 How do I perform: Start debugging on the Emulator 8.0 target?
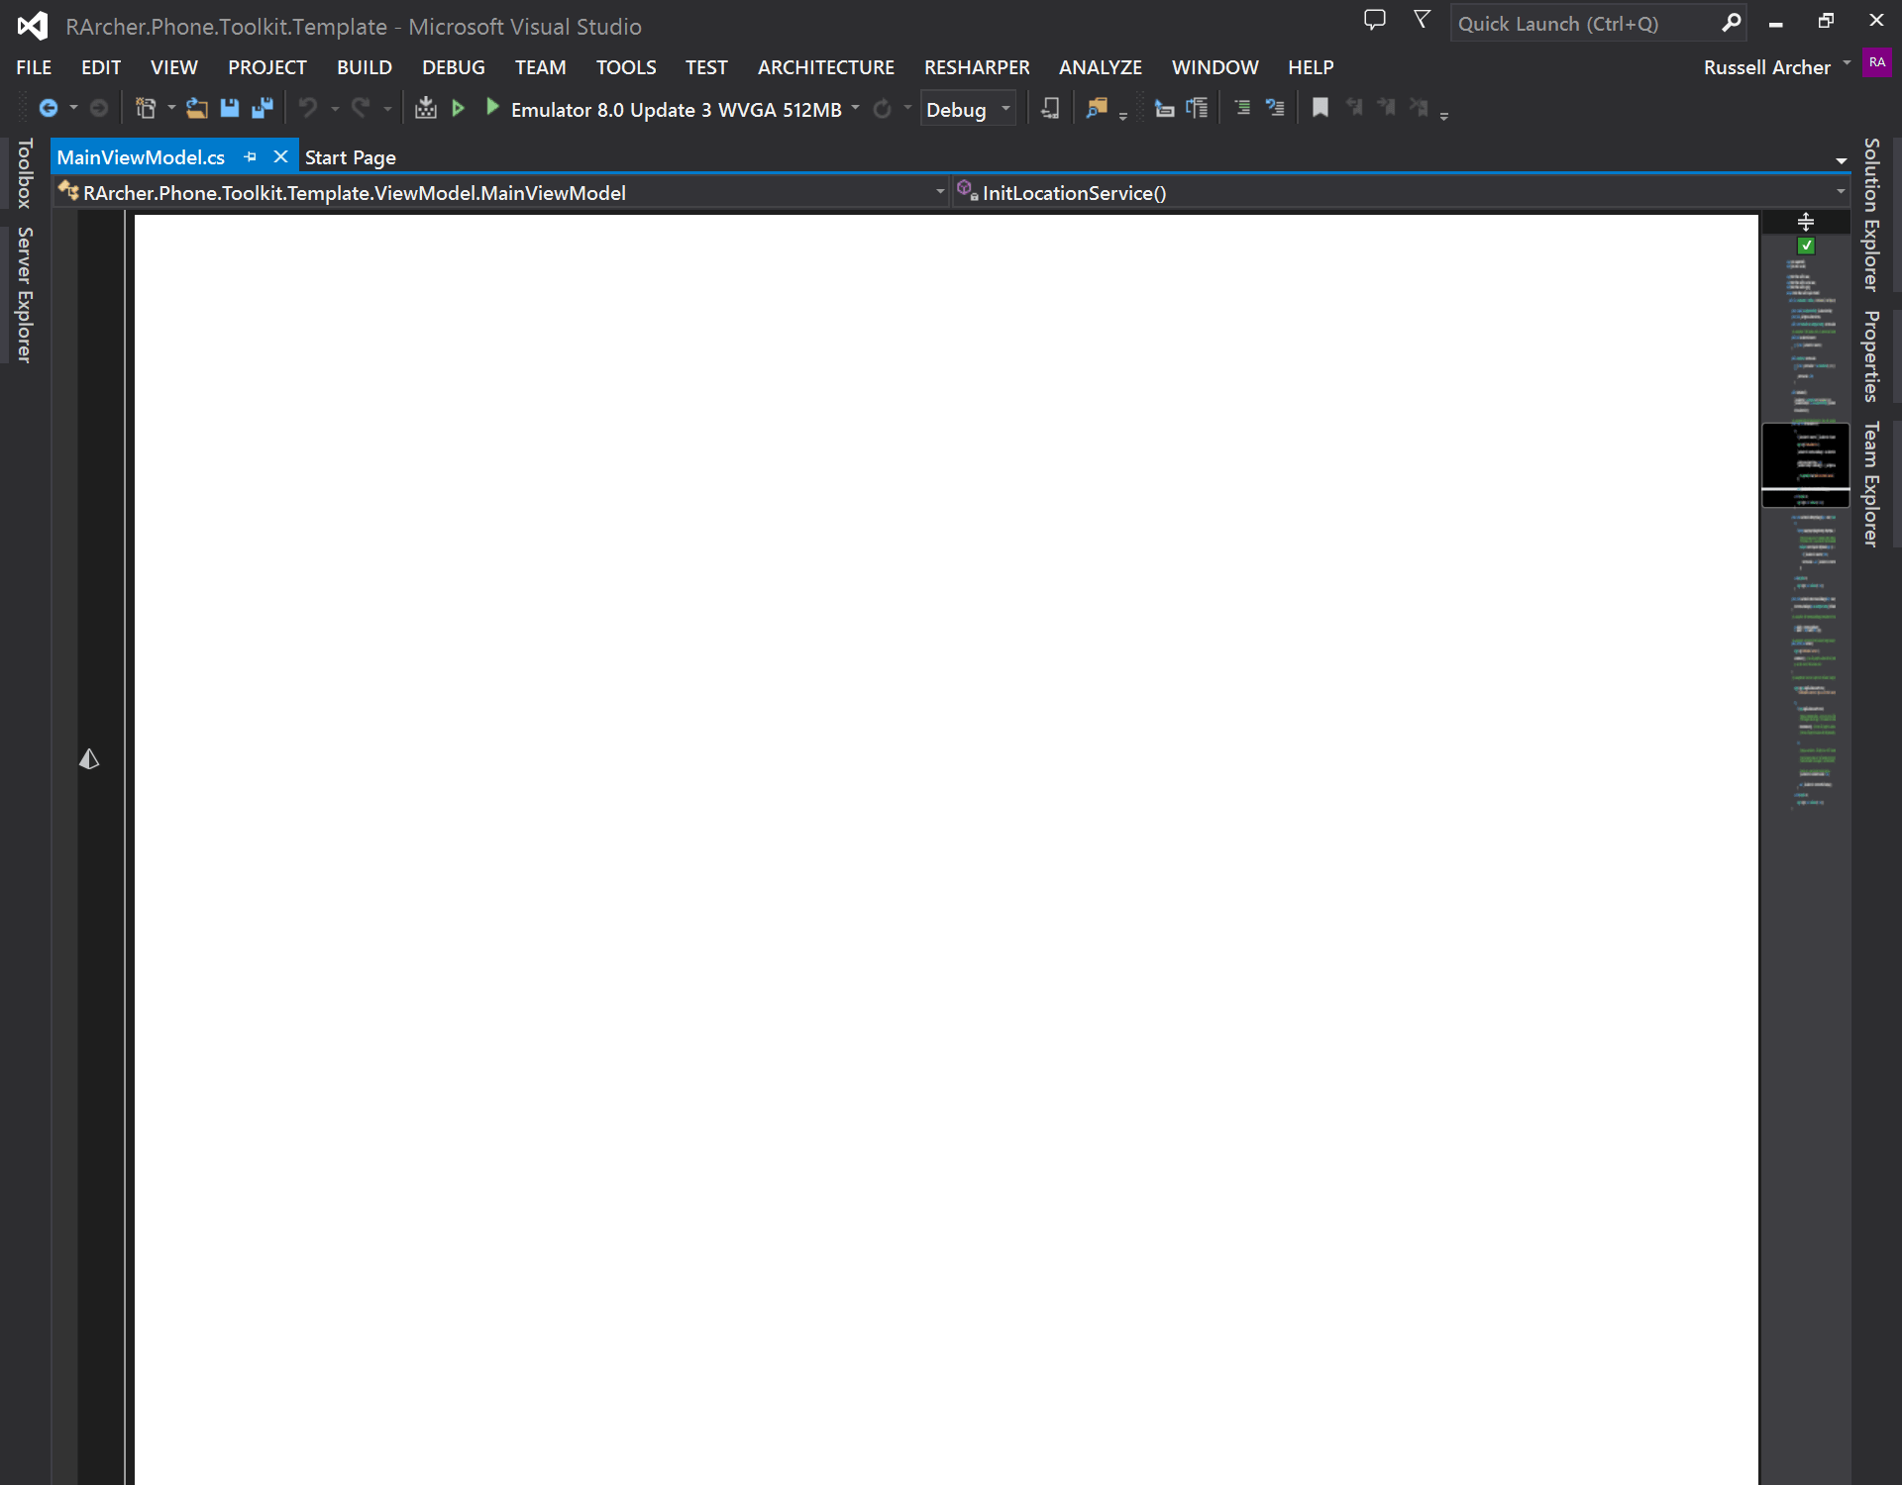point(492,107)
